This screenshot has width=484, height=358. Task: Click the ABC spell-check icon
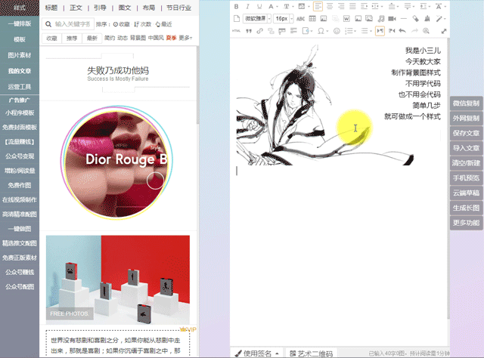[x=300, y=19]
